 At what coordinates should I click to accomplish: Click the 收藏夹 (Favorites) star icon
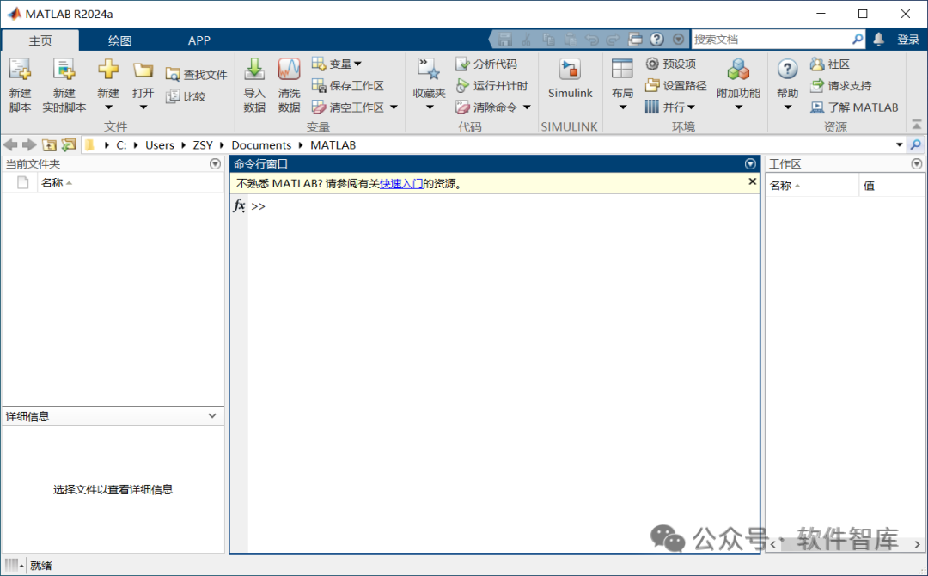coord(429,70)
